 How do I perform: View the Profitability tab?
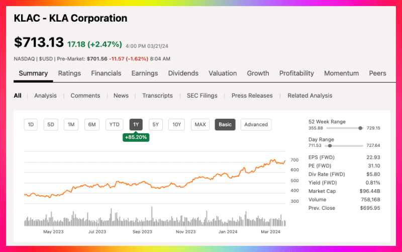(296, 73)
